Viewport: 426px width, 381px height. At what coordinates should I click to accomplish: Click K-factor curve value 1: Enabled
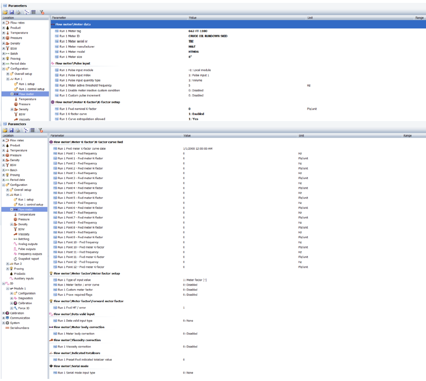coord(196,114)
